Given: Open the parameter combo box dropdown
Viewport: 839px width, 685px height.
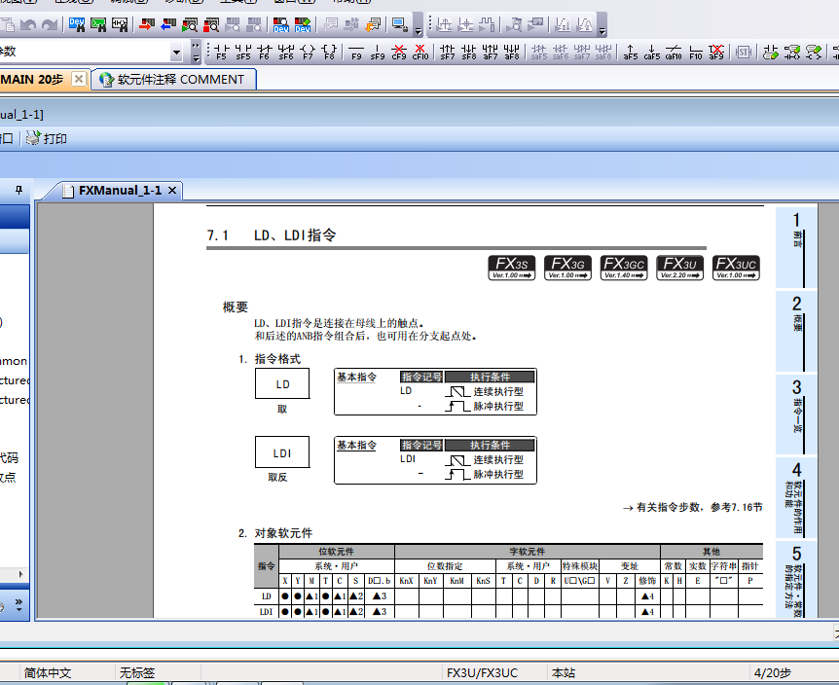Looking at the screenshot, I should coord(176,52).
